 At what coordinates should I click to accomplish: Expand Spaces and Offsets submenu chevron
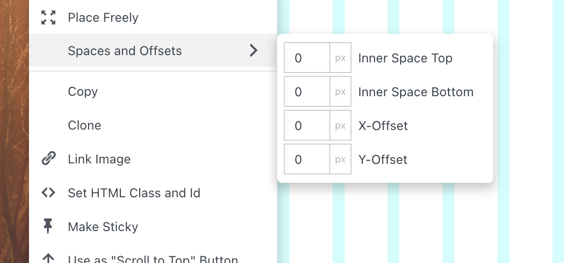253,50
